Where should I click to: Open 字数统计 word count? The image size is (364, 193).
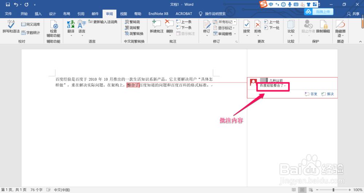pyautogui.click(x=31, y=33)
